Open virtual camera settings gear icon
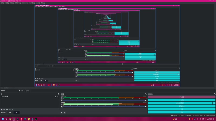The image size is (216, 121). tap(214, 103)
